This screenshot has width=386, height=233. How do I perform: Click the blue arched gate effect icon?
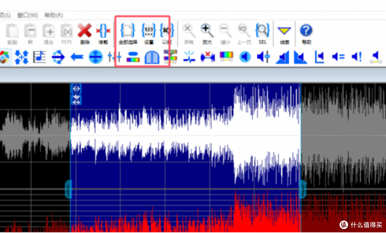click(152, 57)
